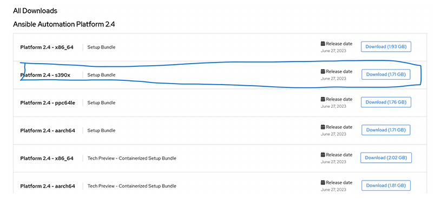Download the 1.93 GB x86_64 Setup Bundle

coord(386,47)
